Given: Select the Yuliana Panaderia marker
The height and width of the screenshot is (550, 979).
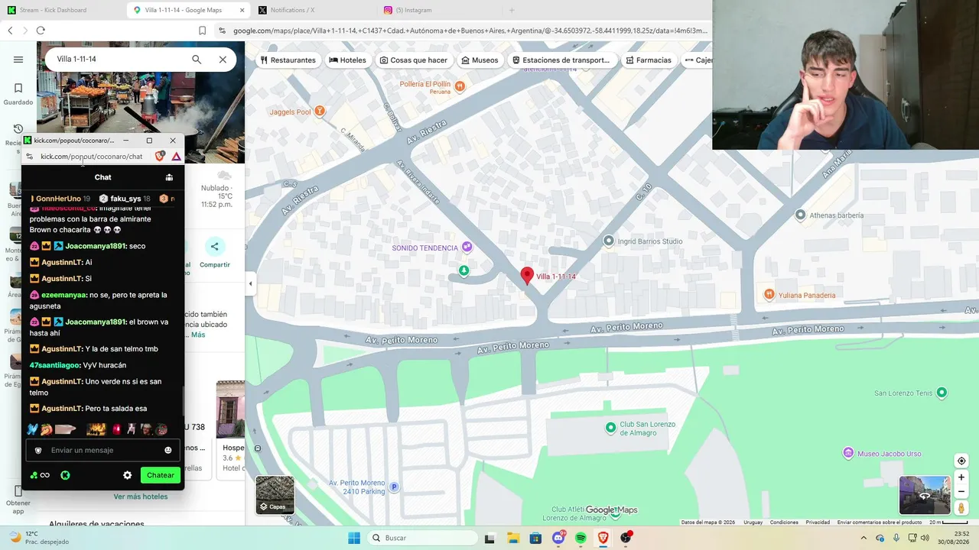Looking at the screenshot, I should [x=769, y=295].
